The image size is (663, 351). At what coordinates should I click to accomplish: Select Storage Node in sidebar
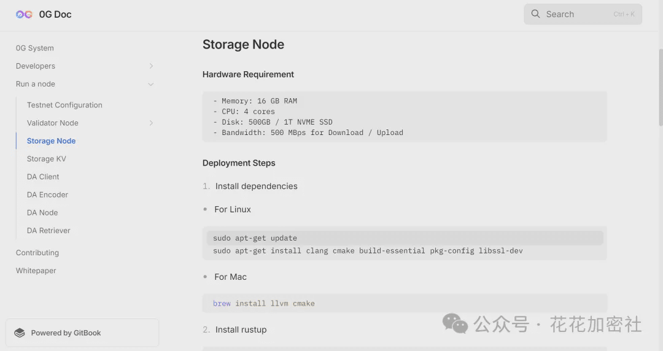click(51, 141)
